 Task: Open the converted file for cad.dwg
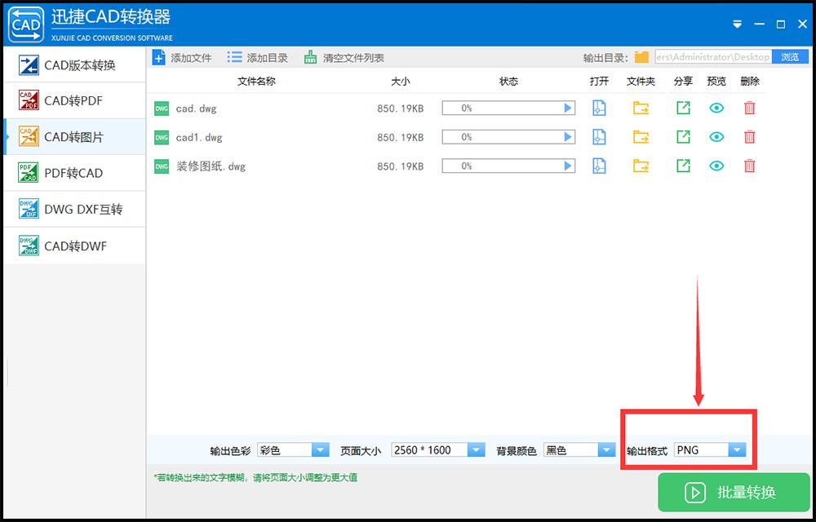coord(600,108)
